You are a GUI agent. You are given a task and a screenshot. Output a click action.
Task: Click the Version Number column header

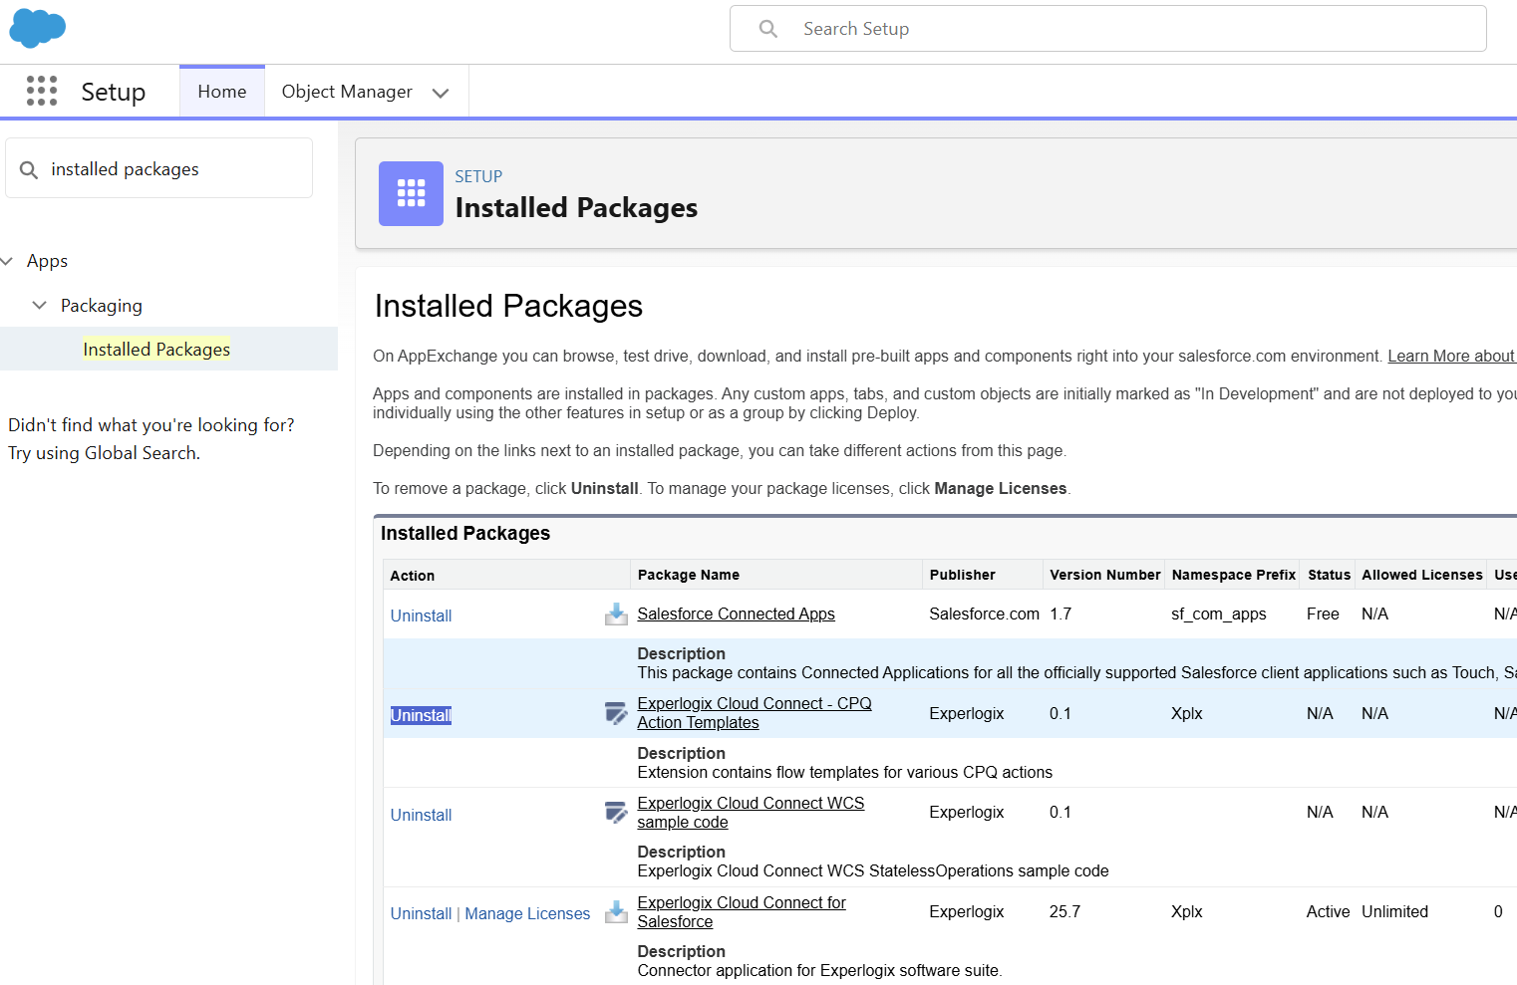pos(1104,575)
